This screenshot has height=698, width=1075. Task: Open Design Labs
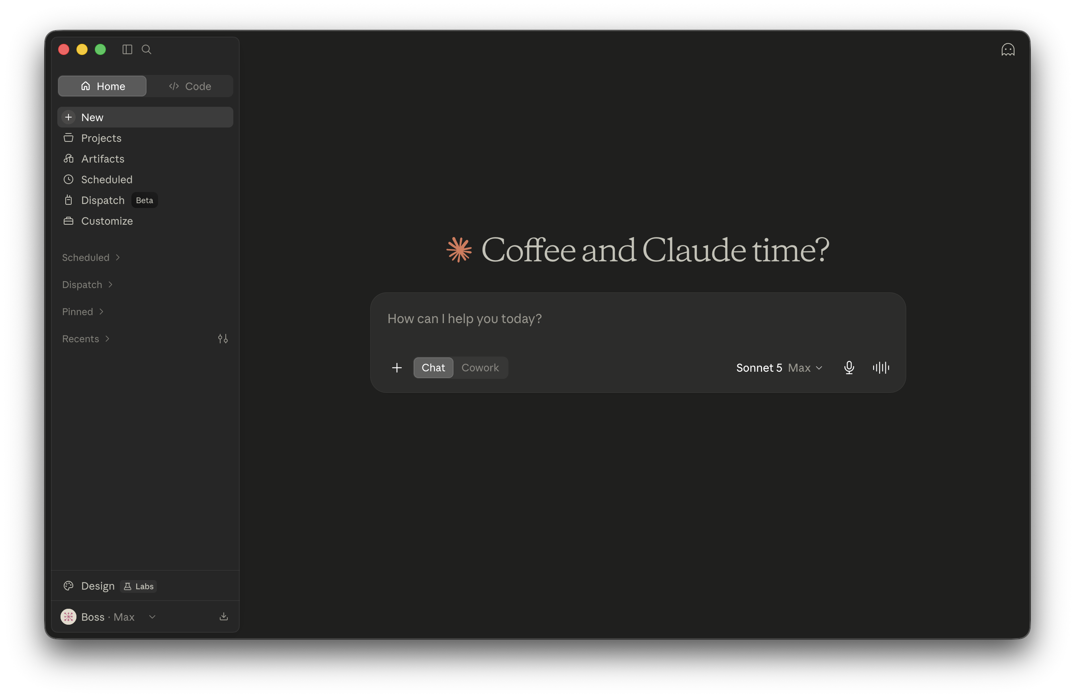click(x=145, y=586)
